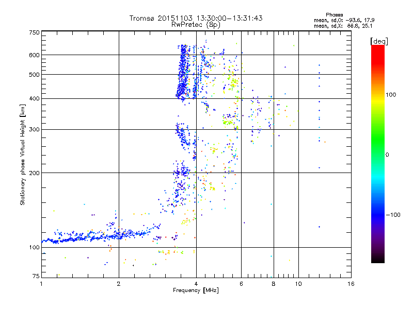
Task: Click the colorbar label '-100'
Action: click(x=393, y=215)
